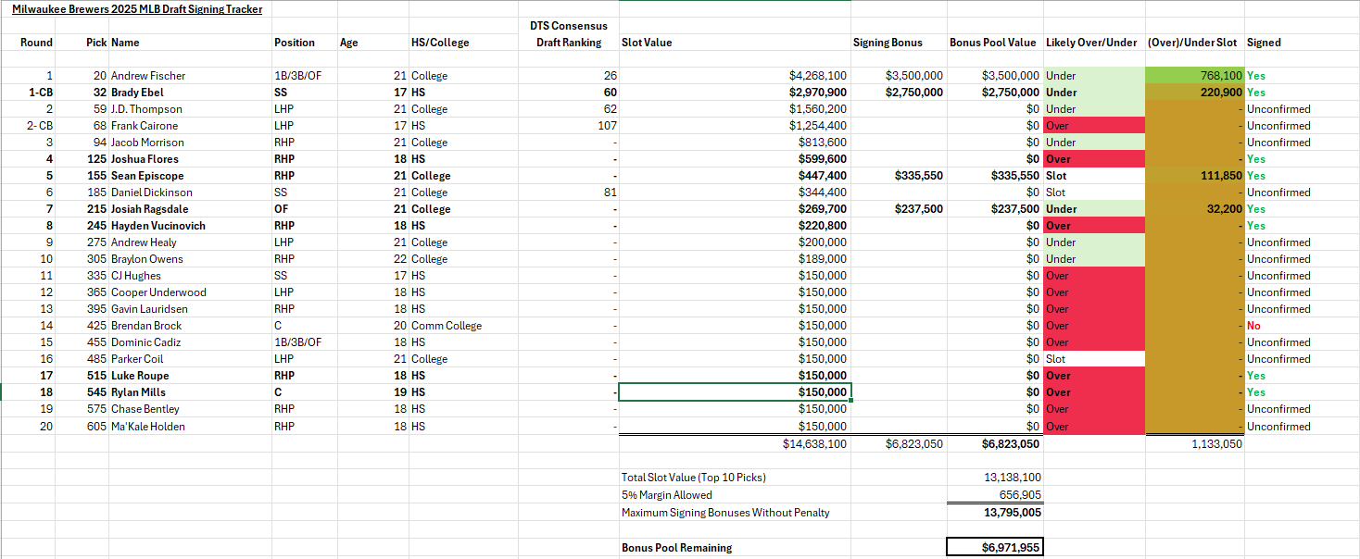1360x559 pixels.
Task: Select the Andrew Fischer name cell
Action: tap(148, 76)
